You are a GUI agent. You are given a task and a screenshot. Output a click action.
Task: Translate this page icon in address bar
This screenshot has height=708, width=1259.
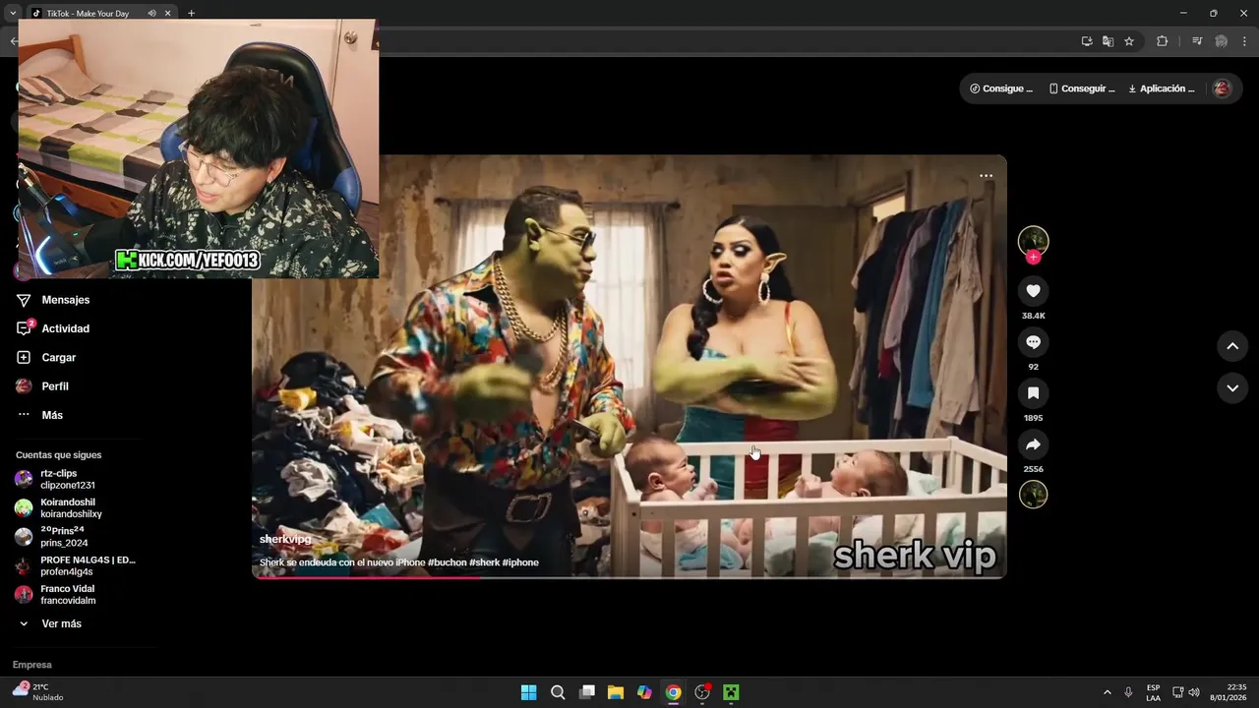pyautogui.click(x=1108, y=41)
